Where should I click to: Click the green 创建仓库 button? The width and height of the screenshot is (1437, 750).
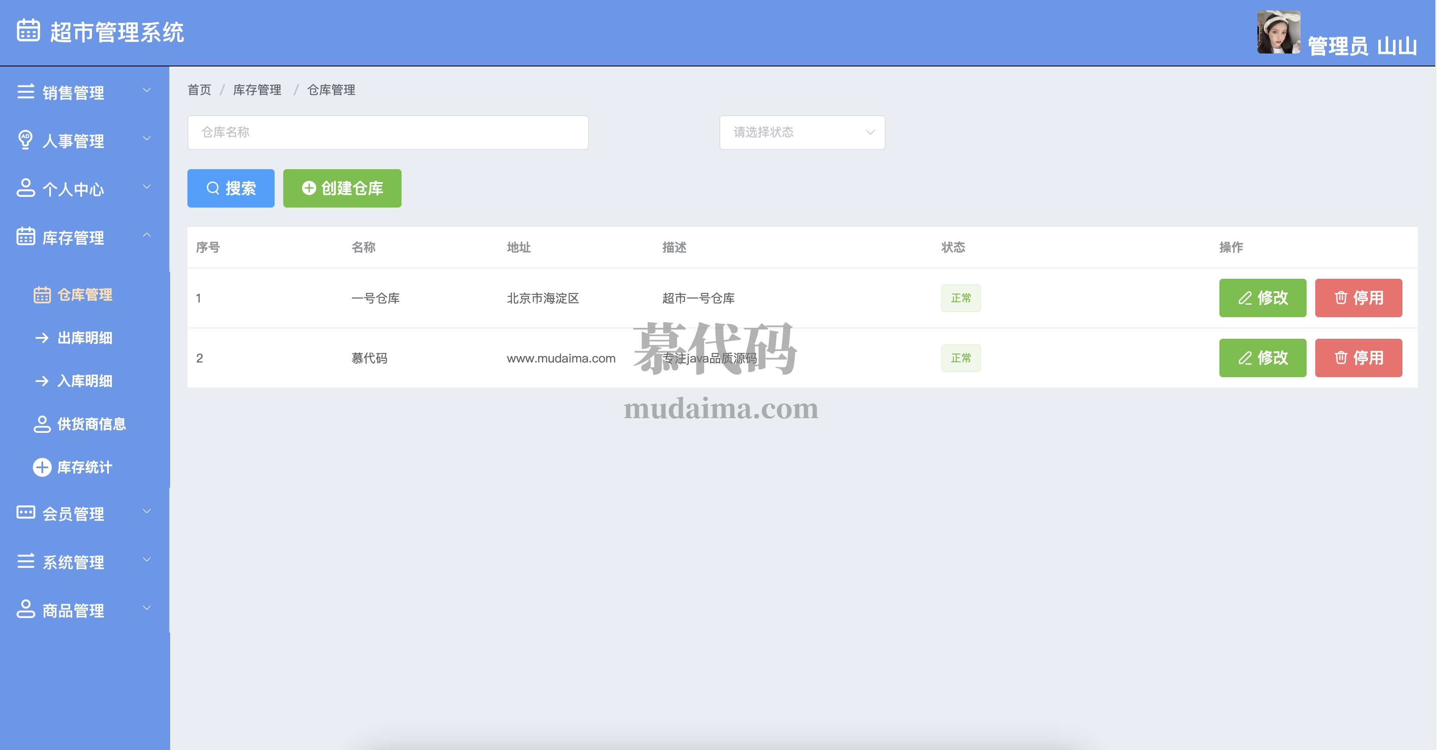pos(342,189)
